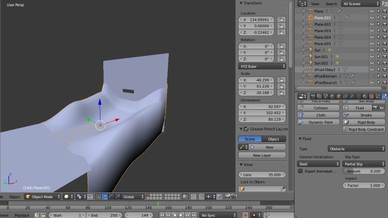This screenshot has height=218, width=388.
Task: Enable the Grease Pencil Layers checkbox
Action: click(246, 129)
